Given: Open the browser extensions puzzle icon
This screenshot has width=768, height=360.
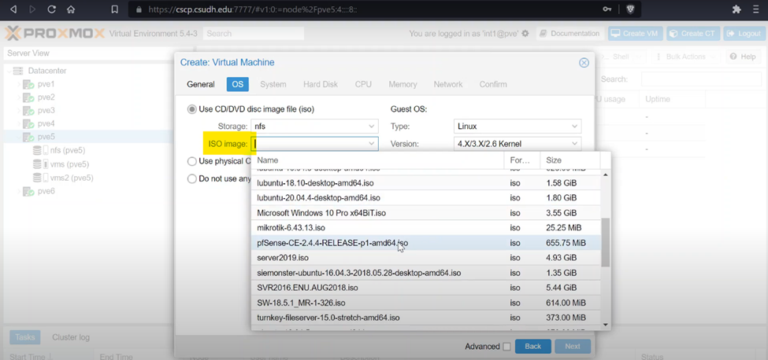Looking at the screenshot, I should tap(736, 9).
